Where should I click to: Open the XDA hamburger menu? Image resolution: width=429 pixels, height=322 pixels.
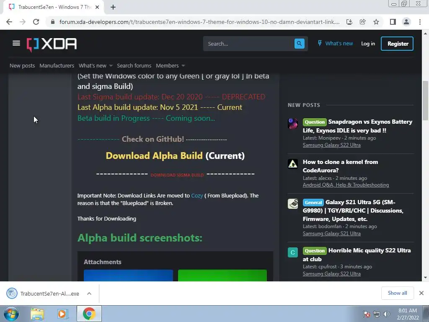click(16, 43)
